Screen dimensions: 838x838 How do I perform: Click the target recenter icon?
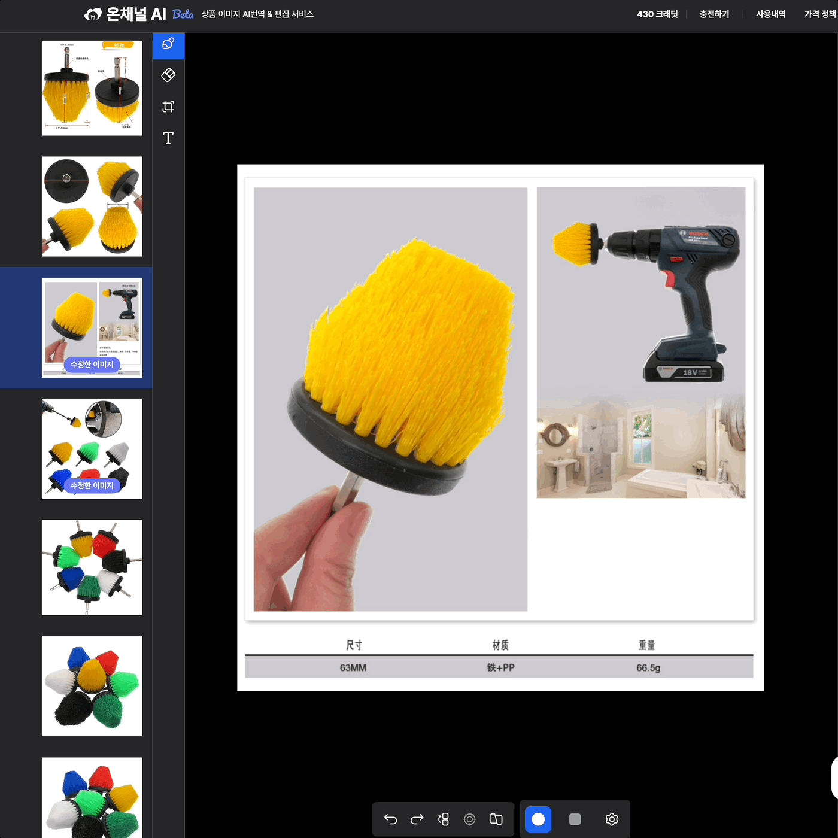[470, 819]
